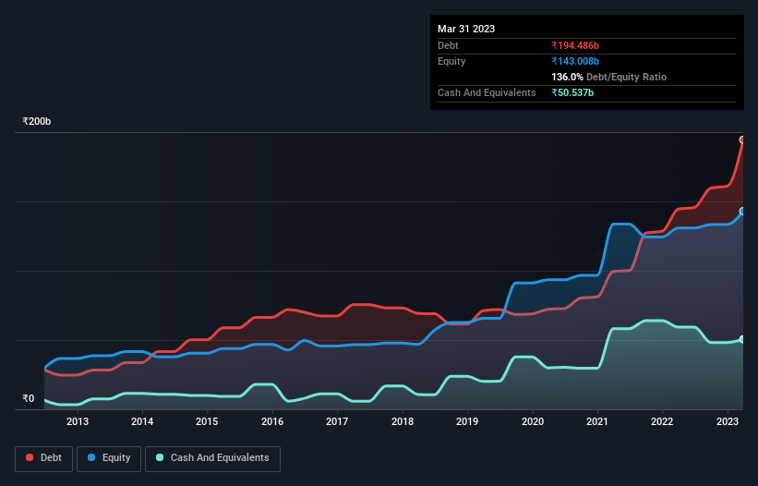758x486 pixels.
Task: Click the tooltip's Cash And Equivalents label
Action: click(x=487, y=92)
